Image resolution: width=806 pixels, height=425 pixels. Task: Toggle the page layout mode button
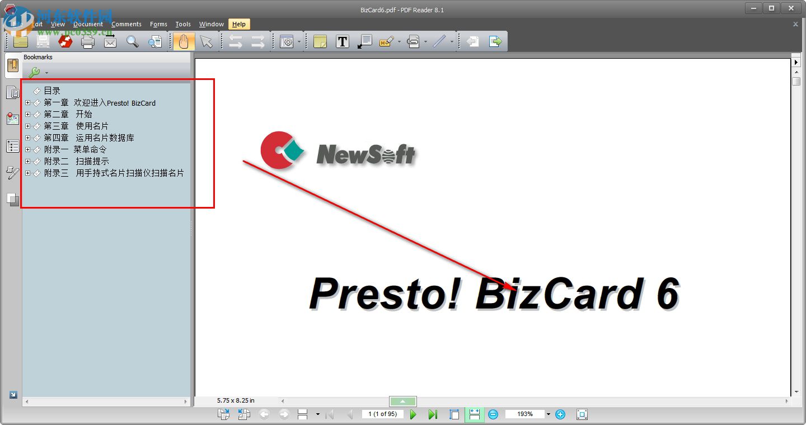click(x=303, y=414)
